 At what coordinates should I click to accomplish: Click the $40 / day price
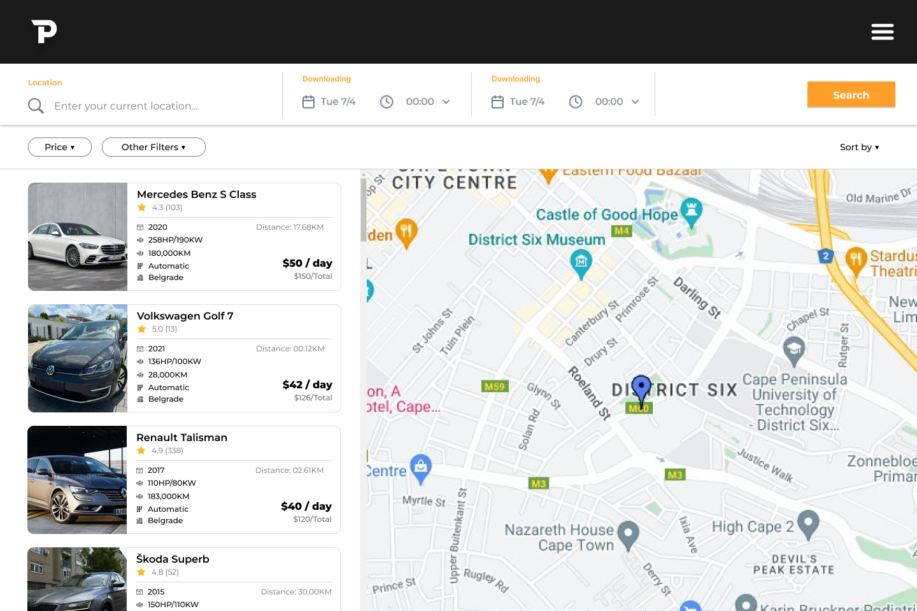[x=306, y=506]
